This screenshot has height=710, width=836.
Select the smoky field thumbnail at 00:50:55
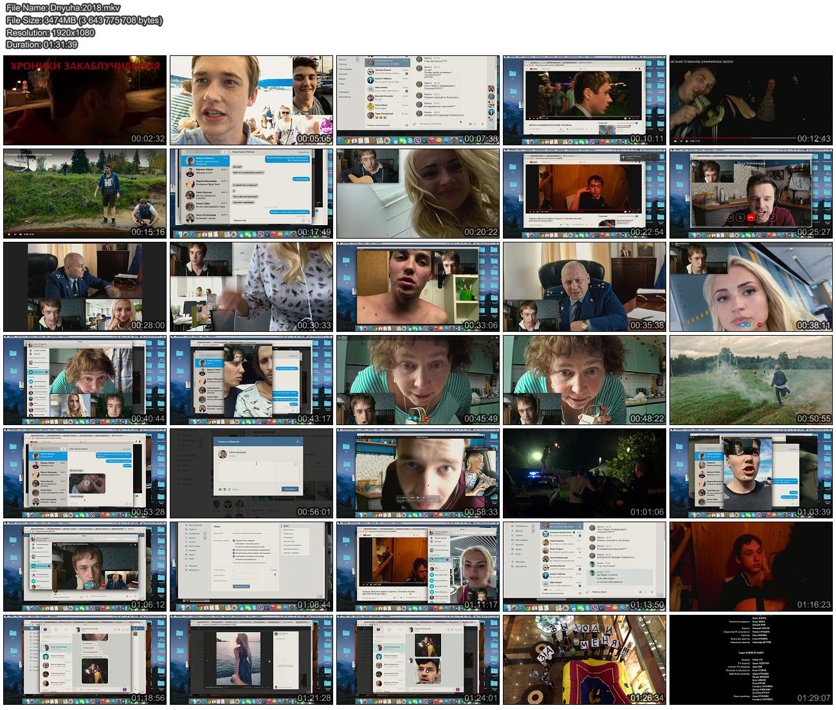point(750,381)
